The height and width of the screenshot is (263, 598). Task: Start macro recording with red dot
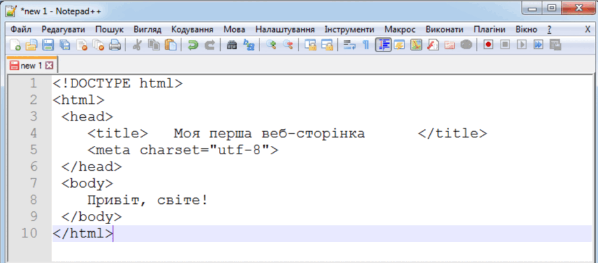[488, 45]
